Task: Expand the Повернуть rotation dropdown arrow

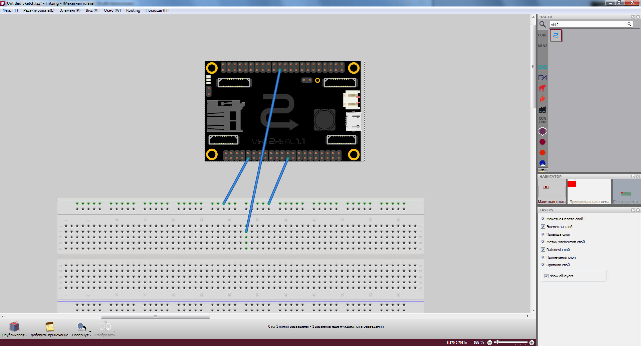Action: [90, 331]
